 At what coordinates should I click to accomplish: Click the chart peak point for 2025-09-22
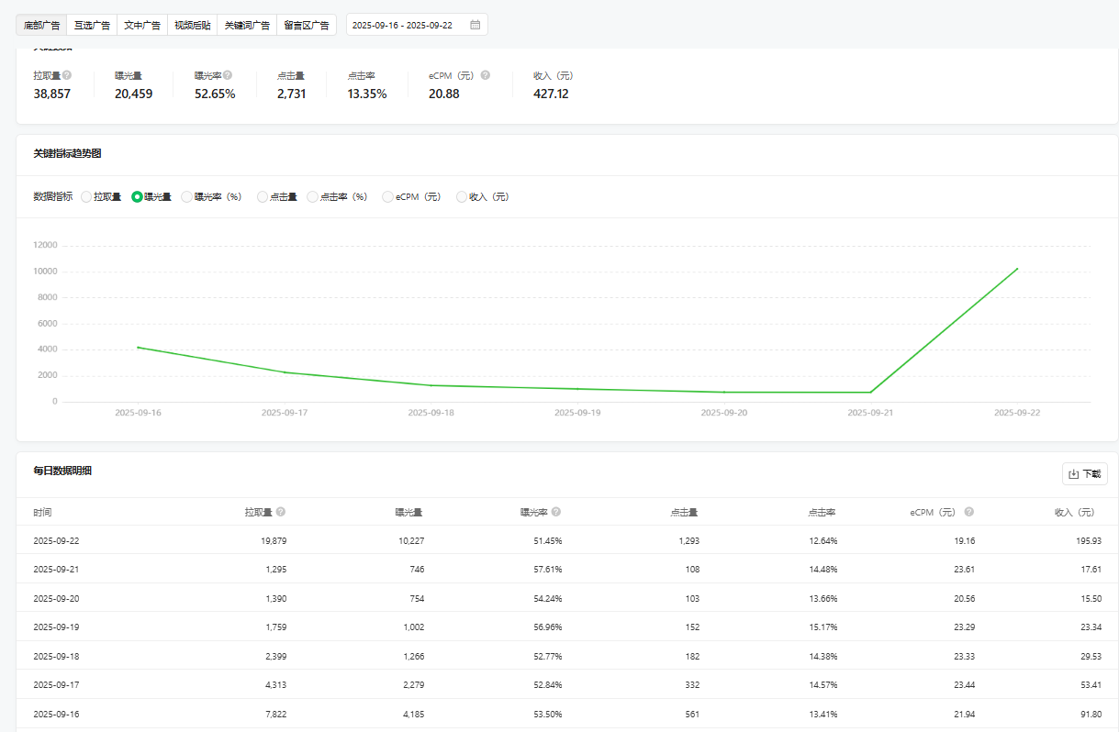click(x=1017, y=269)
